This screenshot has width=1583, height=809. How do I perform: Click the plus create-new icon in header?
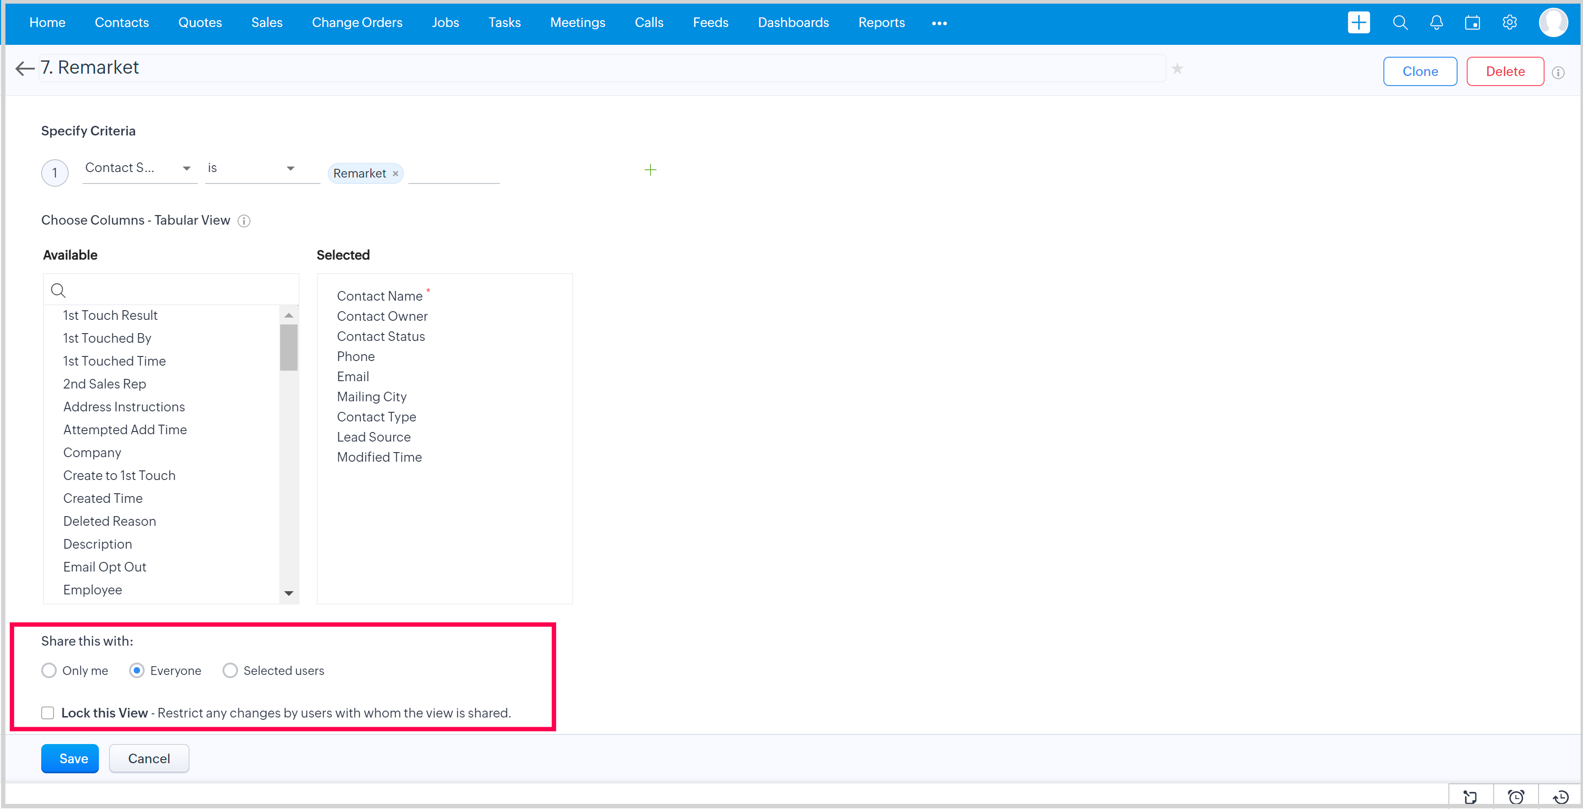[x=1358, y=23]
